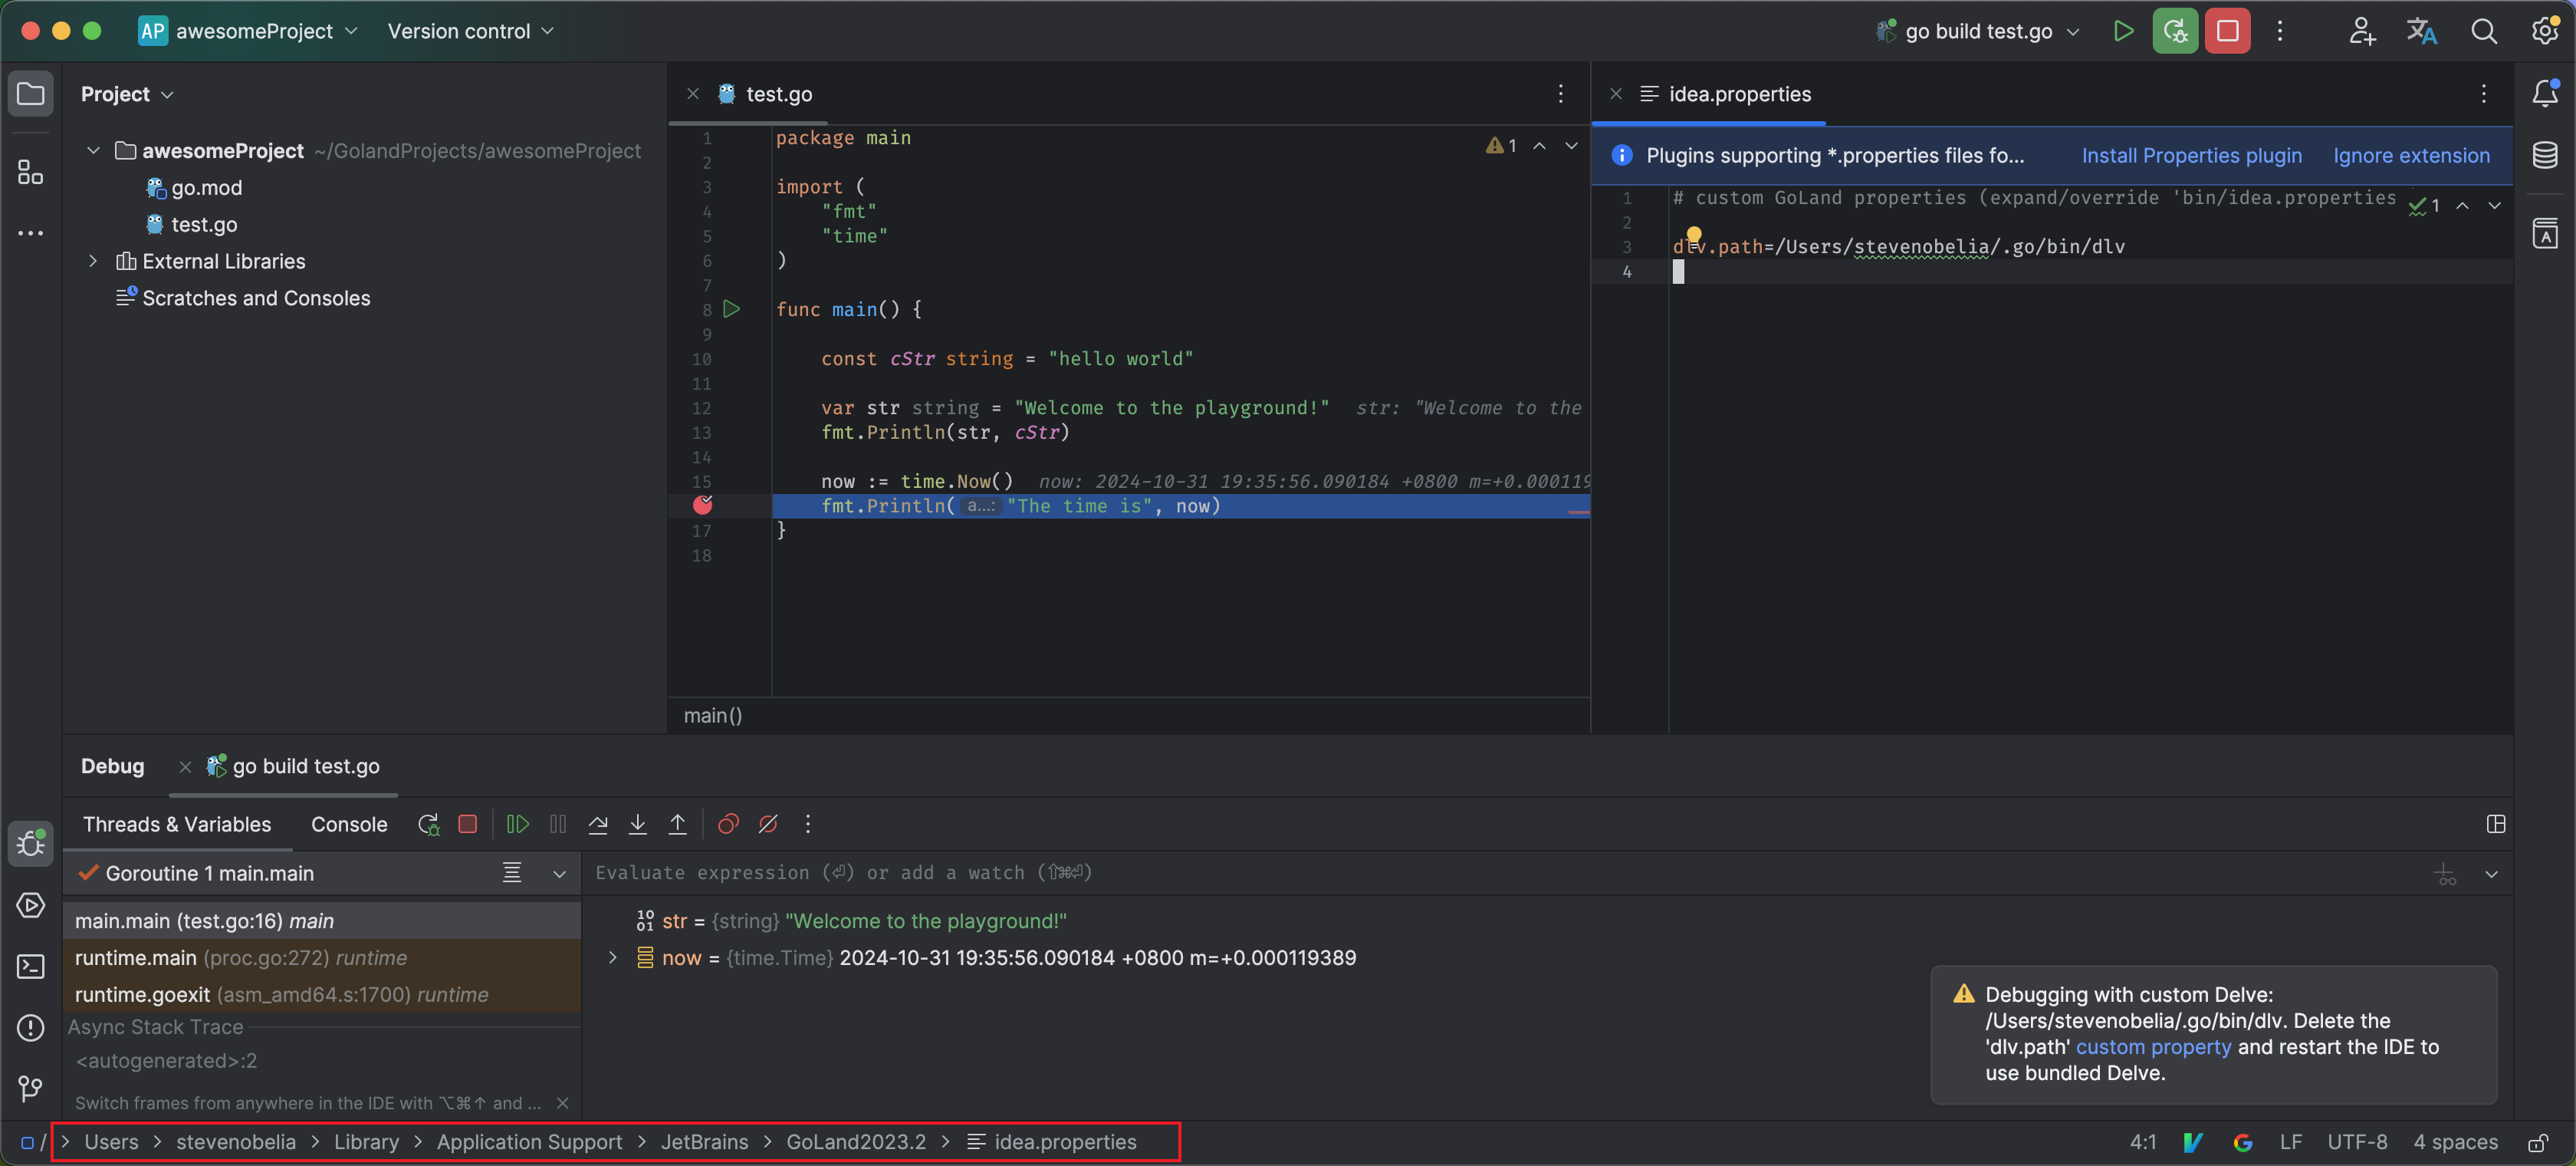The height and width of the screenshot is (1166, 2576).
Task: Click the Resume Program debug icon
Action: [517, 824]
